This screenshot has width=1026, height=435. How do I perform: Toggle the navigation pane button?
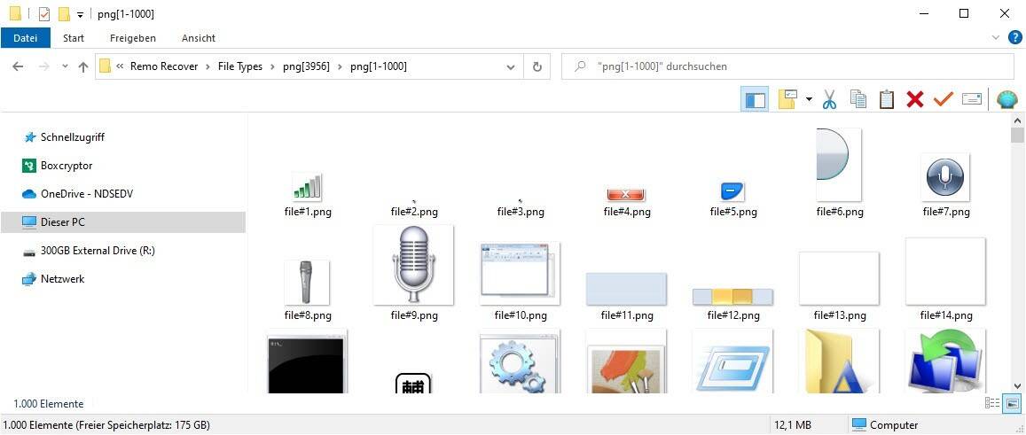pyautogui.click(x=755, y=99)
